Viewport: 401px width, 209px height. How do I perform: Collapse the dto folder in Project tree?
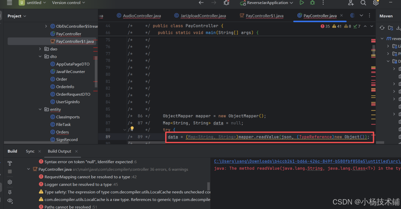point(40,56)
